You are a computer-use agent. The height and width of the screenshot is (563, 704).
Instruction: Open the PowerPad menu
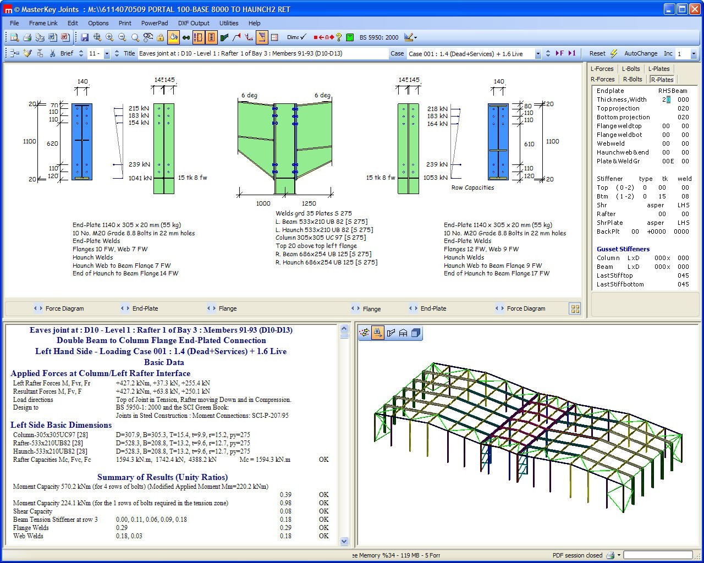pyautogui.click(x=155, y=23)
